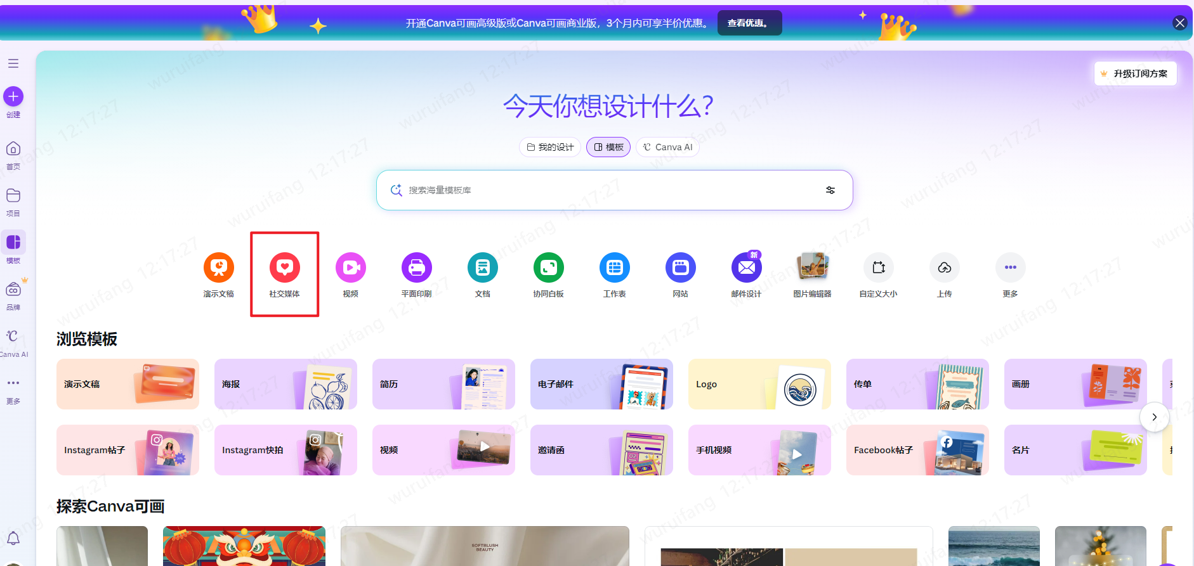This screenshot has width=1194, height=566.
Task: Open the 海报 poster template card
Action: 285,384
